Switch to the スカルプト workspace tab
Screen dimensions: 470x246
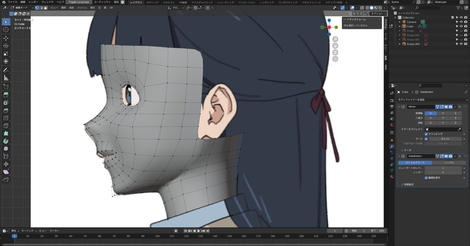click(168, 2)
